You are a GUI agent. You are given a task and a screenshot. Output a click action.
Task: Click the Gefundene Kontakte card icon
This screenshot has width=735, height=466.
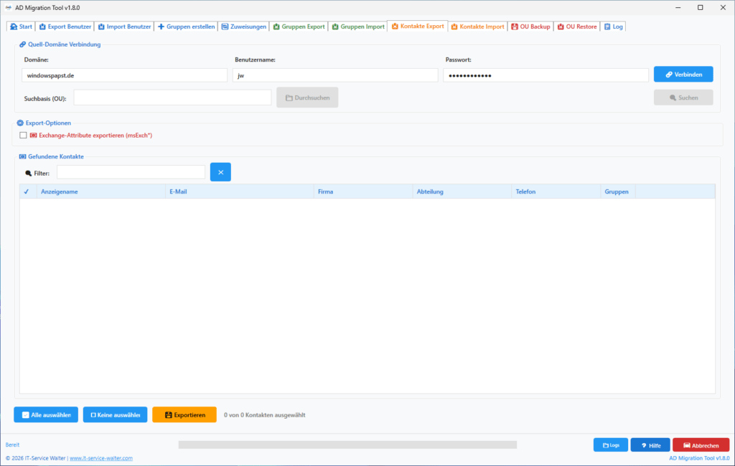(x=22, y=156)
